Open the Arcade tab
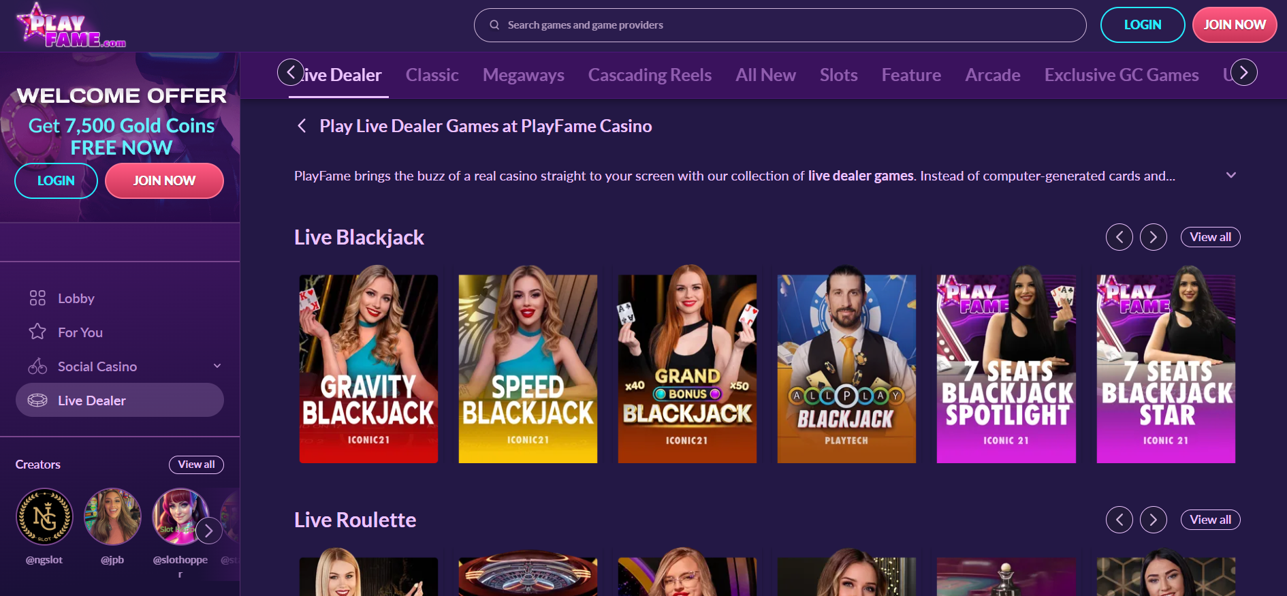The height and width of the screenshot is (596, 1287). (993, 75)
